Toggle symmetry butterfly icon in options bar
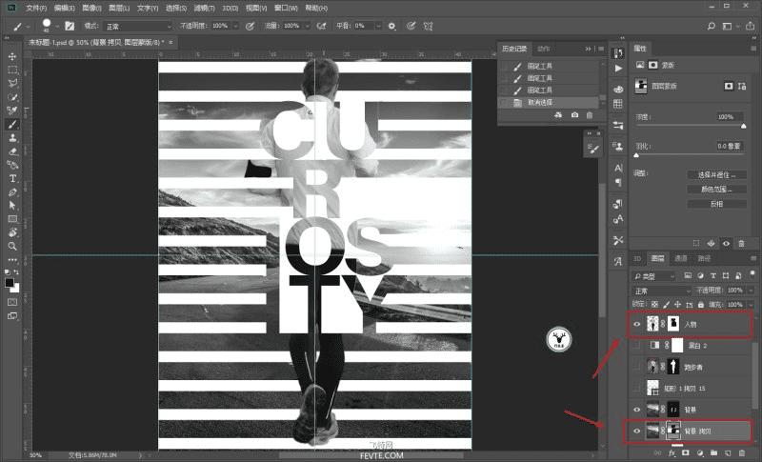 pos(428,27)
